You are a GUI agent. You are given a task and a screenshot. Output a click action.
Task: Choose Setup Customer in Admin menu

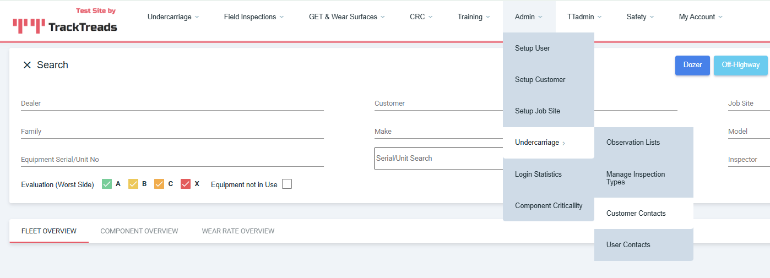[540, 80]
